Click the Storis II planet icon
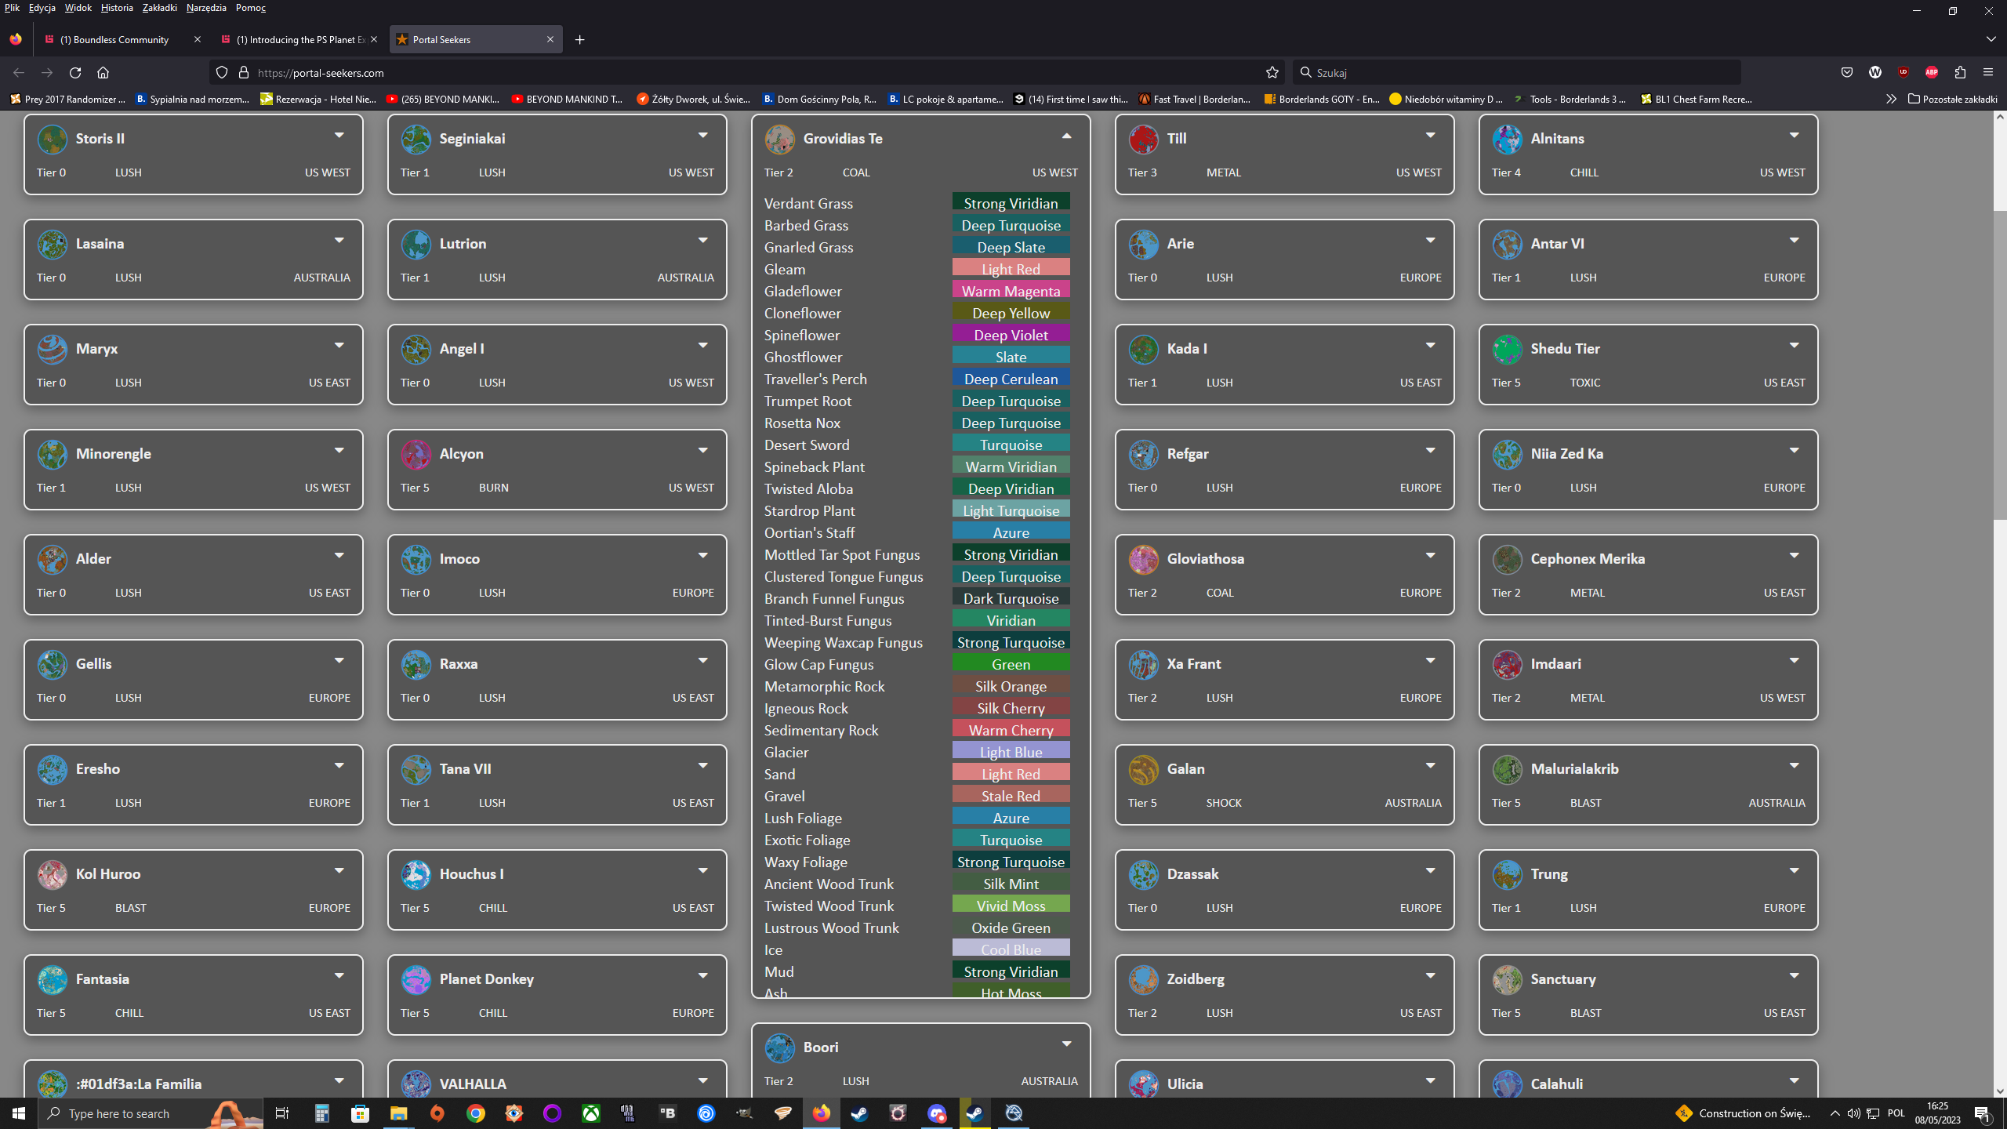The image size is (2007, 1129). (53, 140)
